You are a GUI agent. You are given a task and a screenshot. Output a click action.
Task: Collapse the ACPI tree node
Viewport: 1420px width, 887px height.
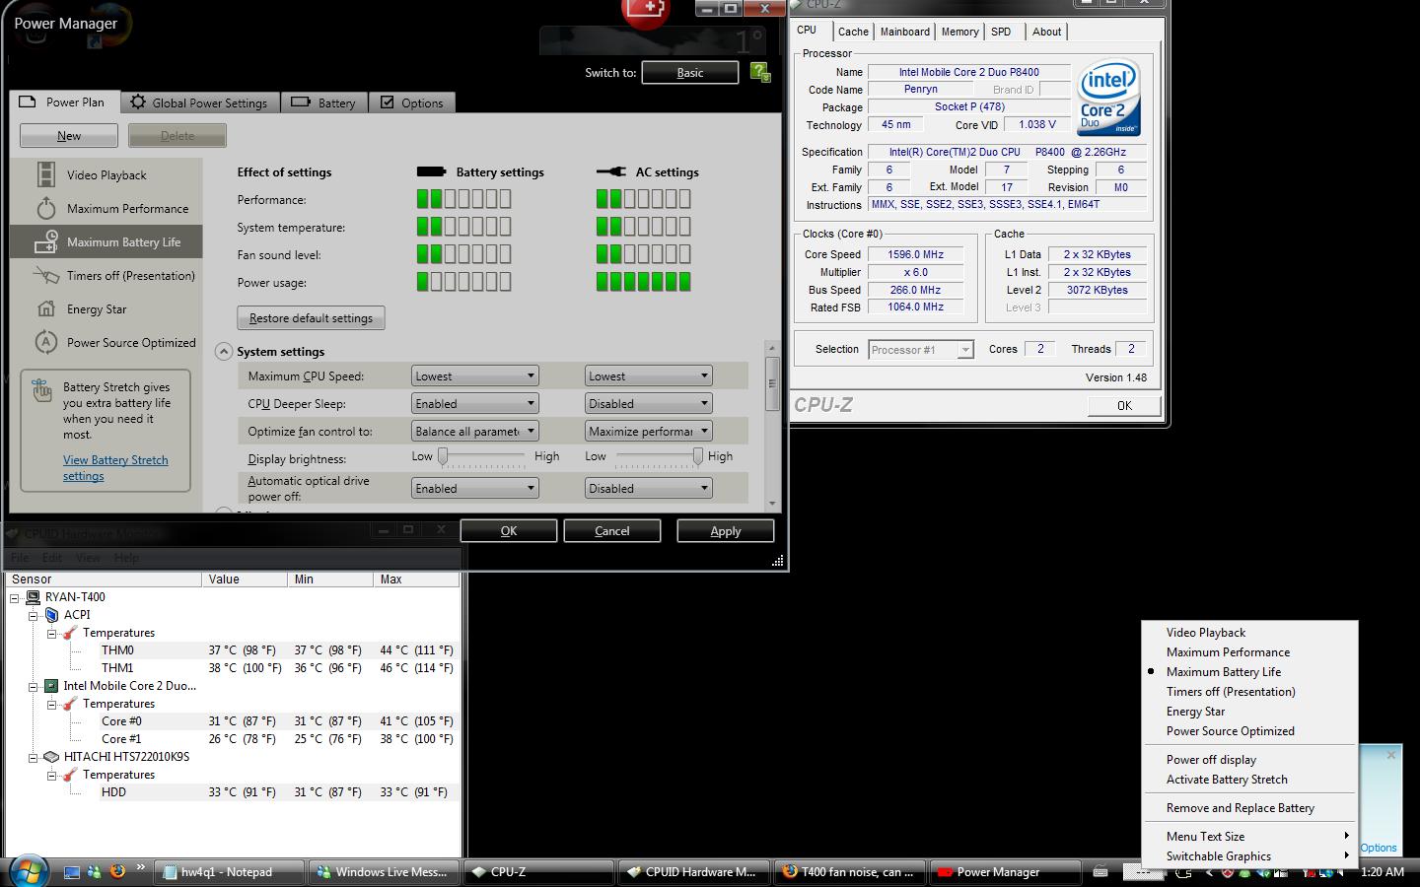pos(33,615)
